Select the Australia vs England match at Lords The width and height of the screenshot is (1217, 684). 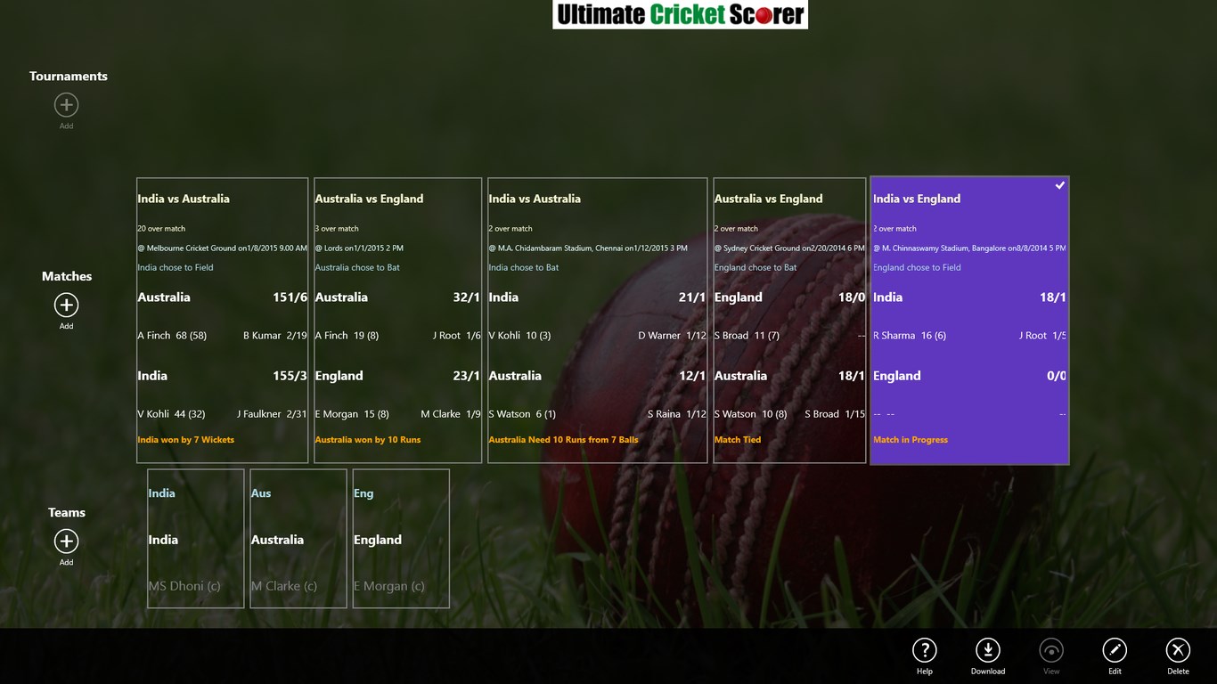[x=397, y=321]
